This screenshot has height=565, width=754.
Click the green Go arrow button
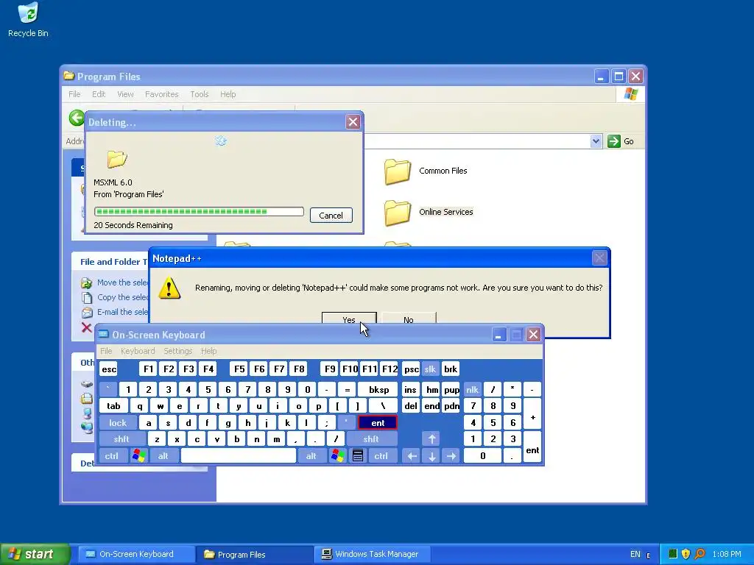click(613, 141)
